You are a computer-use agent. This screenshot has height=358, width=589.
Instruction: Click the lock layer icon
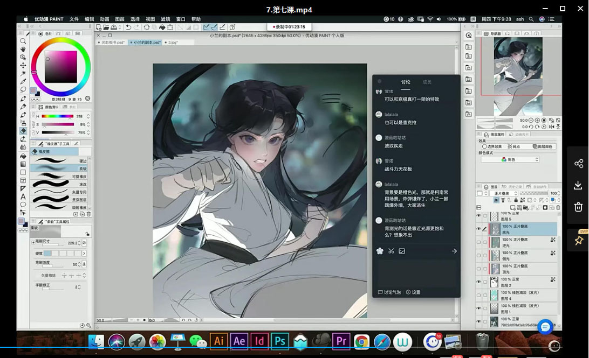pos(516,200)
